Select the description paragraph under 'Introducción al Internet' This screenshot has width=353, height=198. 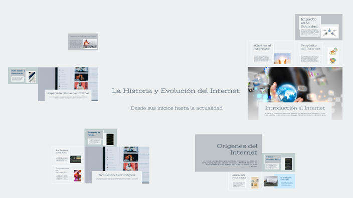[295, 114]
